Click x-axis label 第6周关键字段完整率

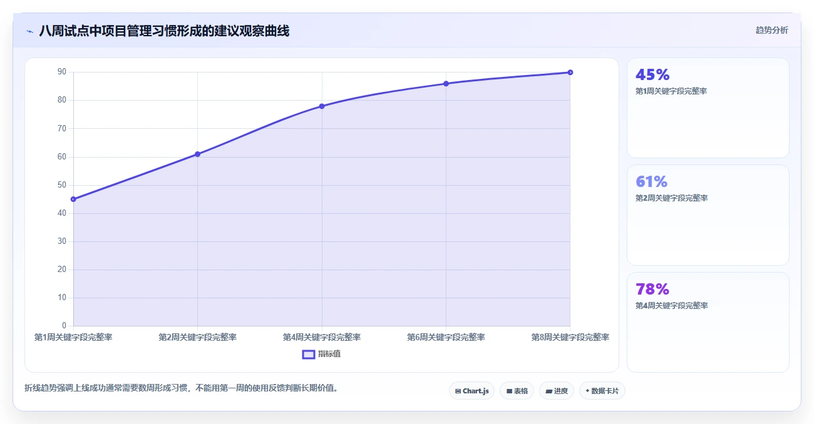446,337
